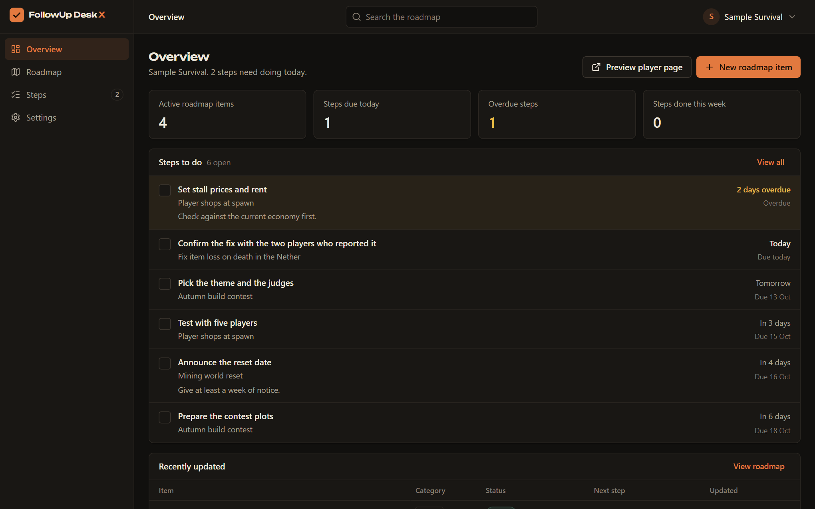Create a New roadmap item
This screenshot has height=509, width=815.
tap(748, 67)
